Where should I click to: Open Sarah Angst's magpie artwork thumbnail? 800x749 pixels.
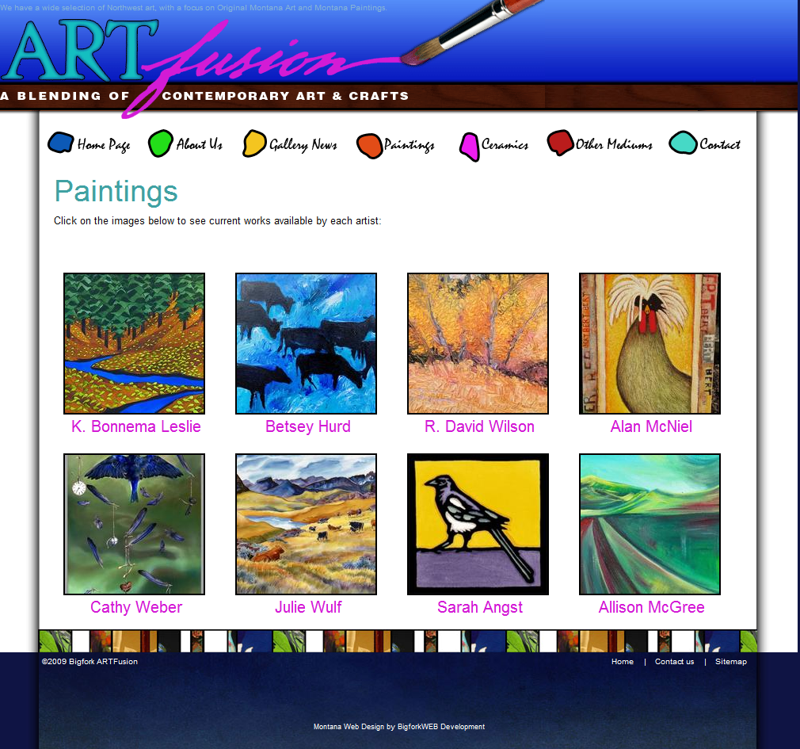tap(478, 524)
